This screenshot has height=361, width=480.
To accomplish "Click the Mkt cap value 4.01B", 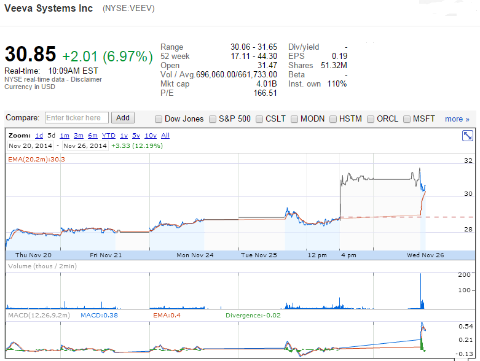I will tap(266, 83).
